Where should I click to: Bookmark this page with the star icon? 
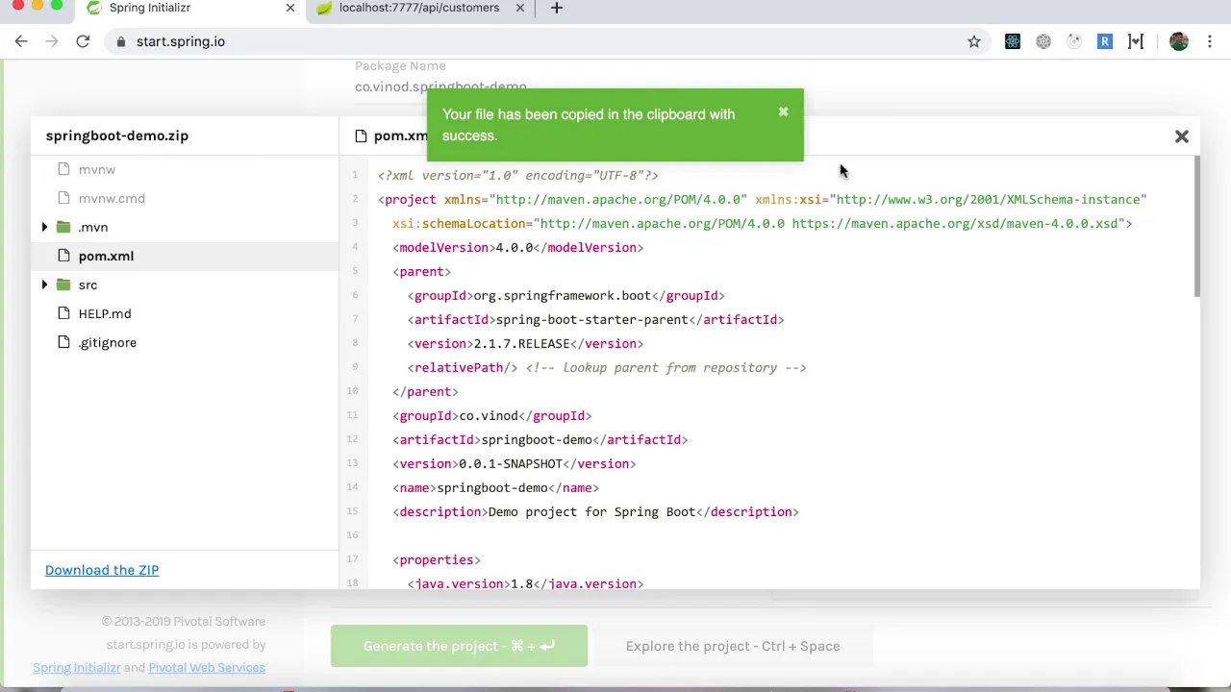click(x=974, y=41)
